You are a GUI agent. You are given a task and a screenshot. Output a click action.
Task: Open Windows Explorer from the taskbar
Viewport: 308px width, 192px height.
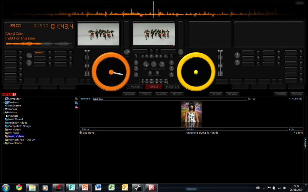[x=32, y=188]
